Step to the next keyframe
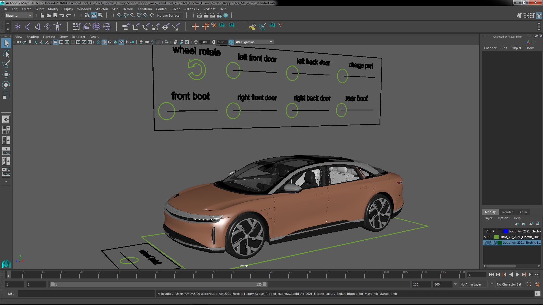 [524, 274]
